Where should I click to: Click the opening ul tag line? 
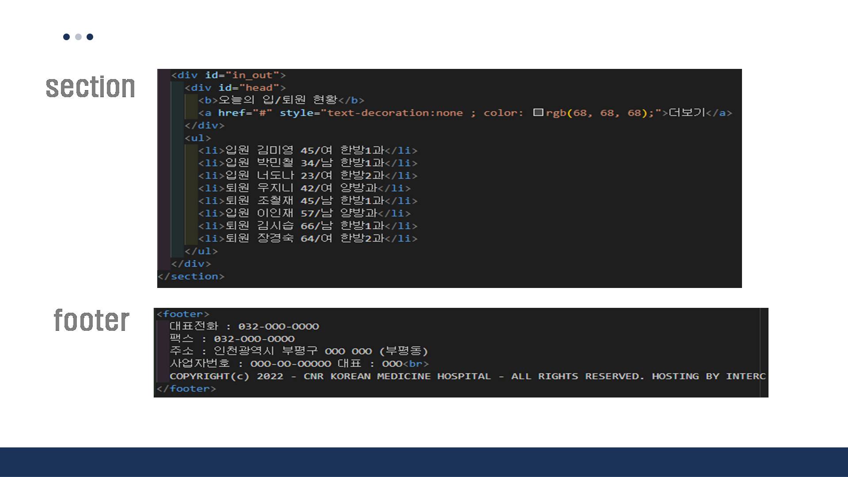(198, 138)
